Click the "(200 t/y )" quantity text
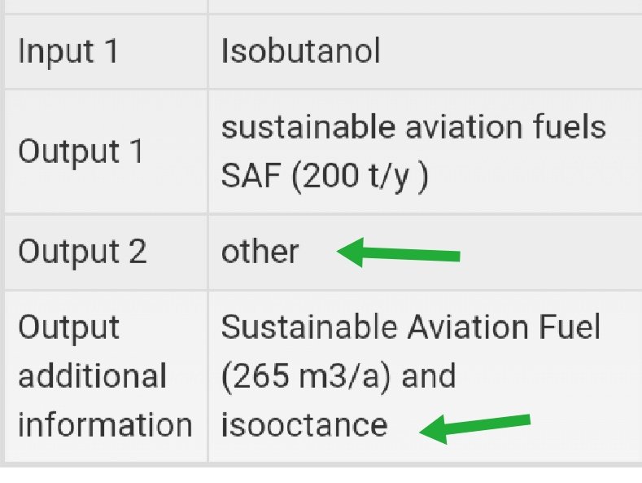 [360, 177]
